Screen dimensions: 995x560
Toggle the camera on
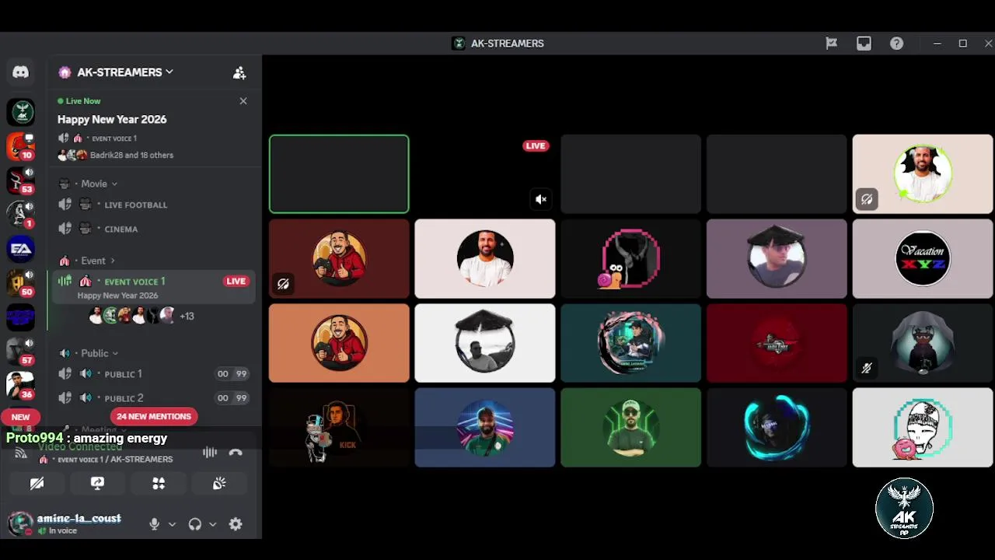coord(37,484)
